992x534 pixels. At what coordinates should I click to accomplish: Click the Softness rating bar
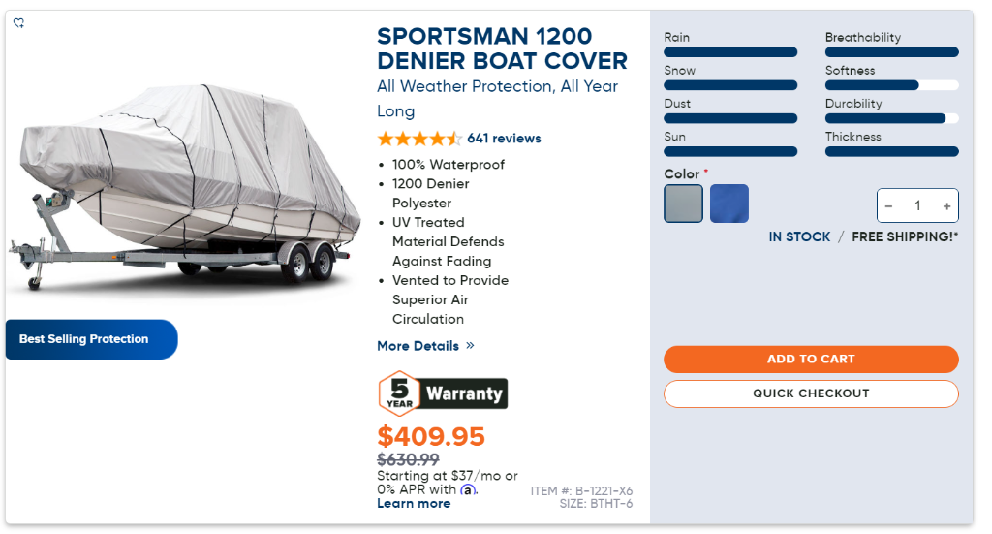(x=891, y=85)
